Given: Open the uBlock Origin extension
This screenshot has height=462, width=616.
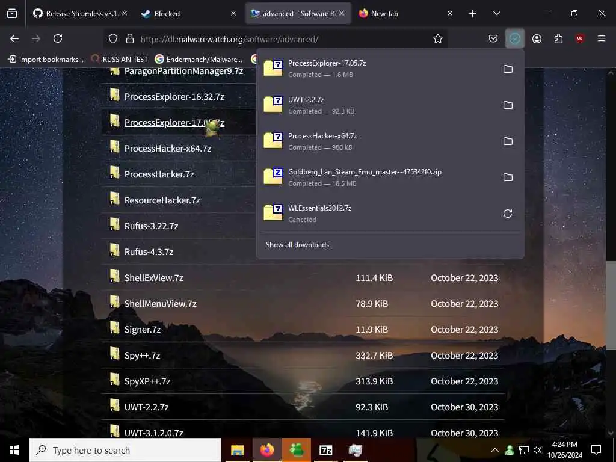Looking at the screenshot, I should coord(580,38).
